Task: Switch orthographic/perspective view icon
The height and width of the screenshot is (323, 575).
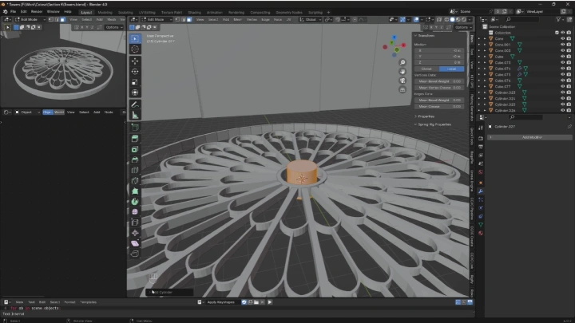Action: [402, 89]
